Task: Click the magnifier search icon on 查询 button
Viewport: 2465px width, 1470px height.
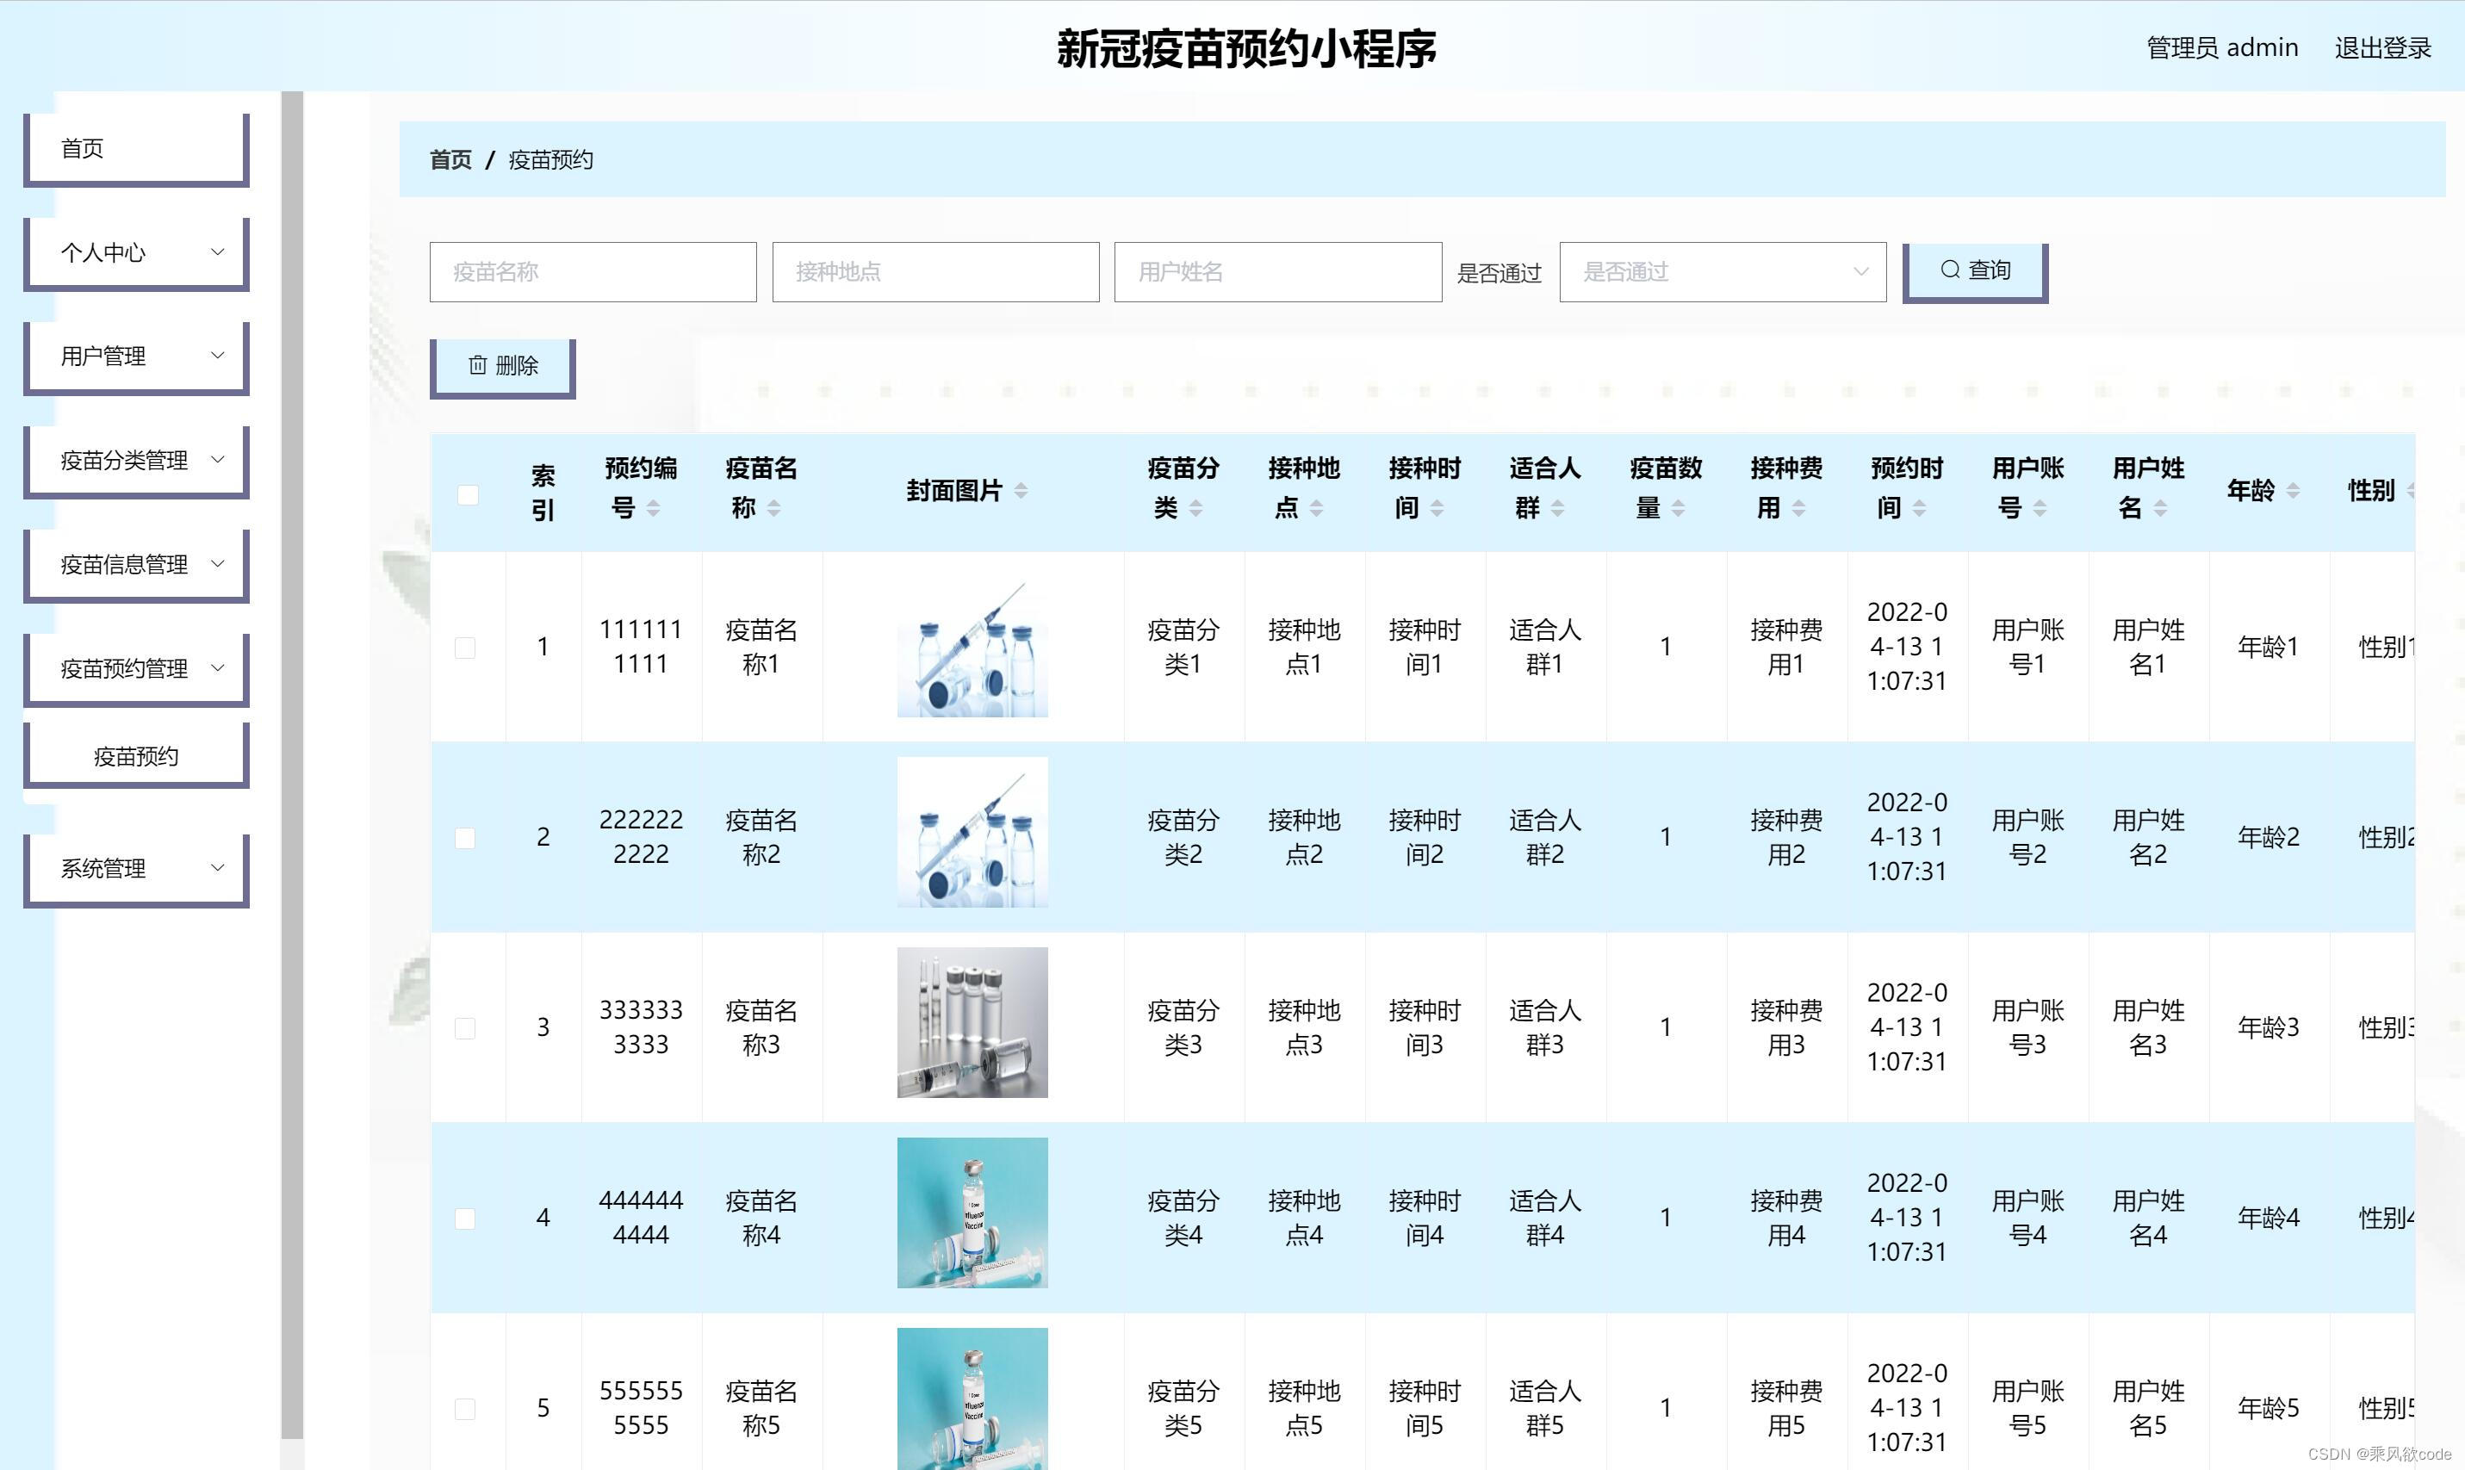Action: 1948,269
